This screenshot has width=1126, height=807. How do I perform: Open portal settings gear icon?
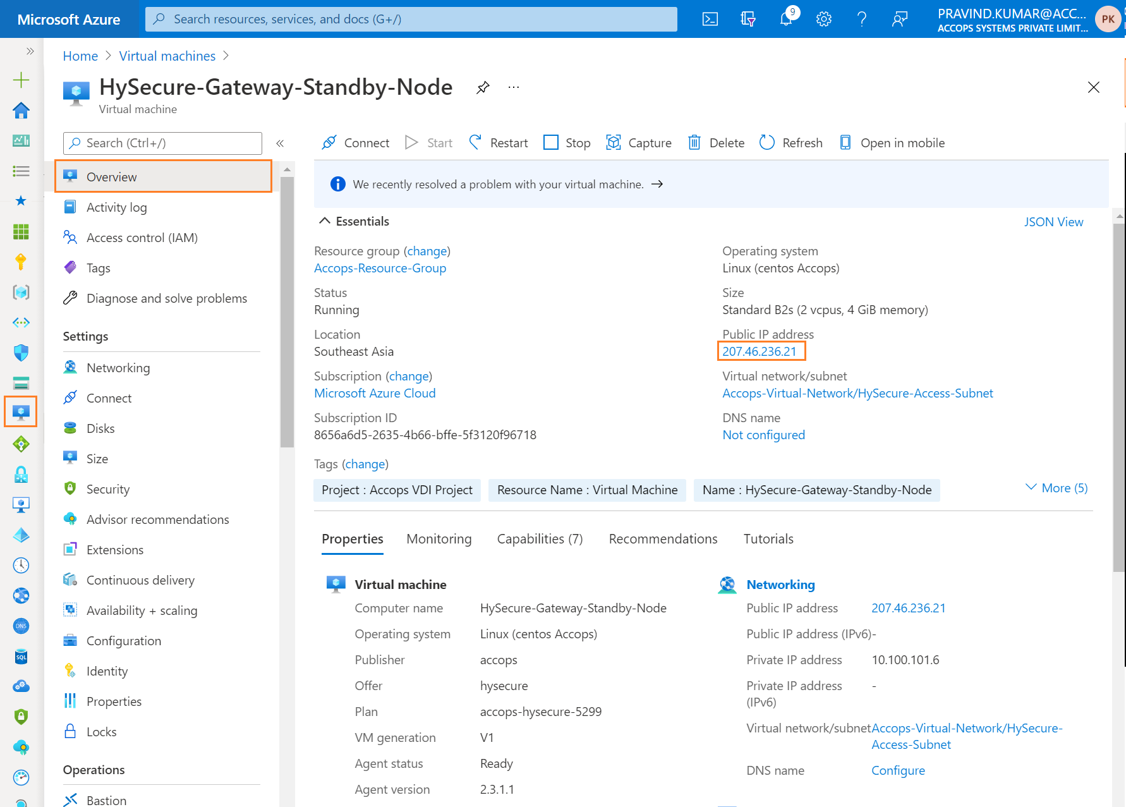tap(824, 19)
